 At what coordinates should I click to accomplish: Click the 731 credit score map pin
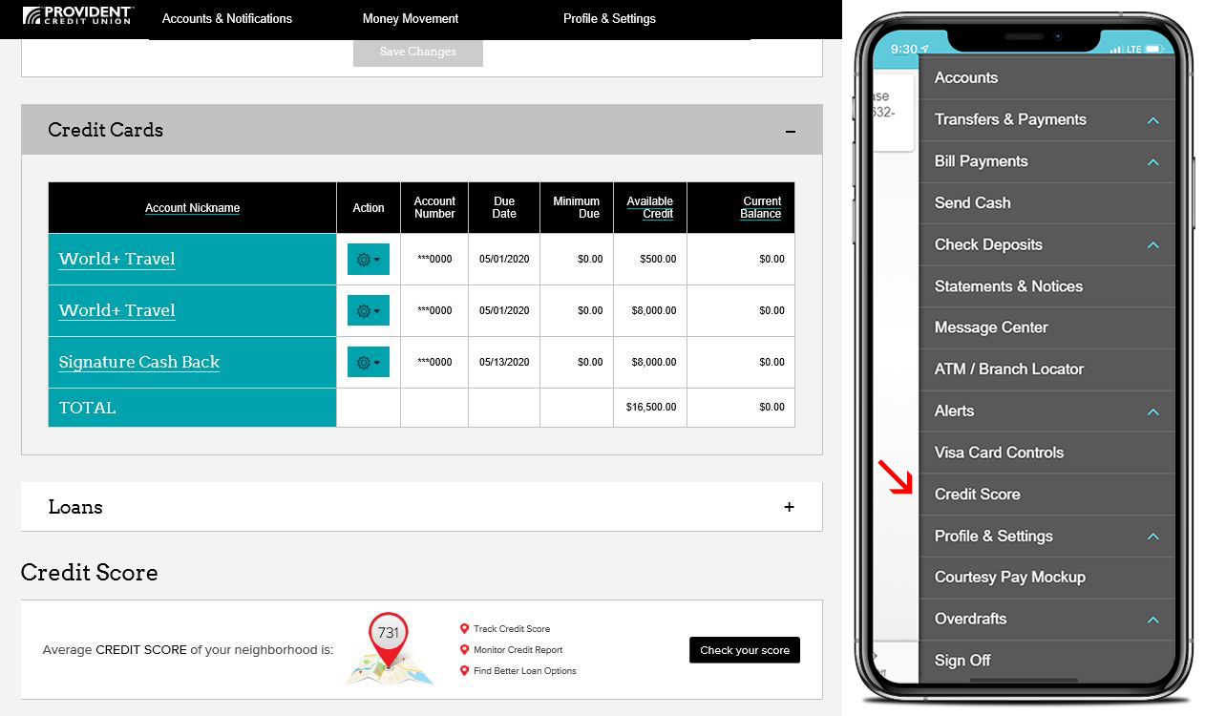pyautogui.click(x=389, y=640)
